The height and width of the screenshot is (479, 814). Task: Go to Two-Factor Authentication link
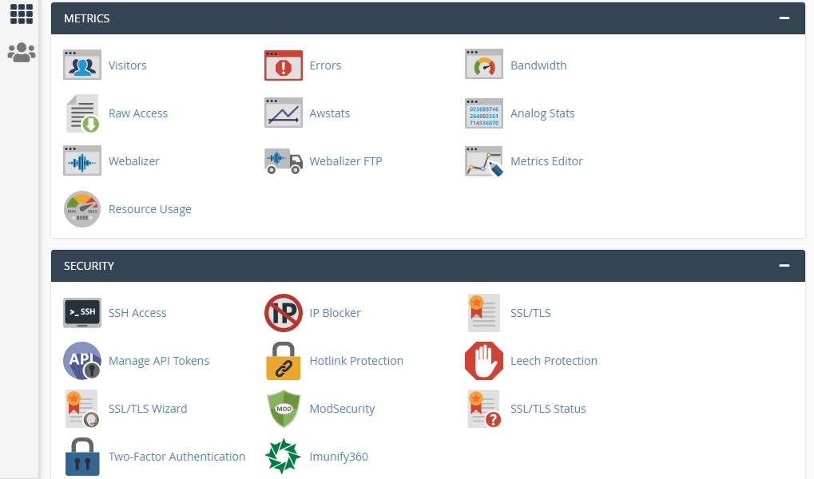pos(177,457)
